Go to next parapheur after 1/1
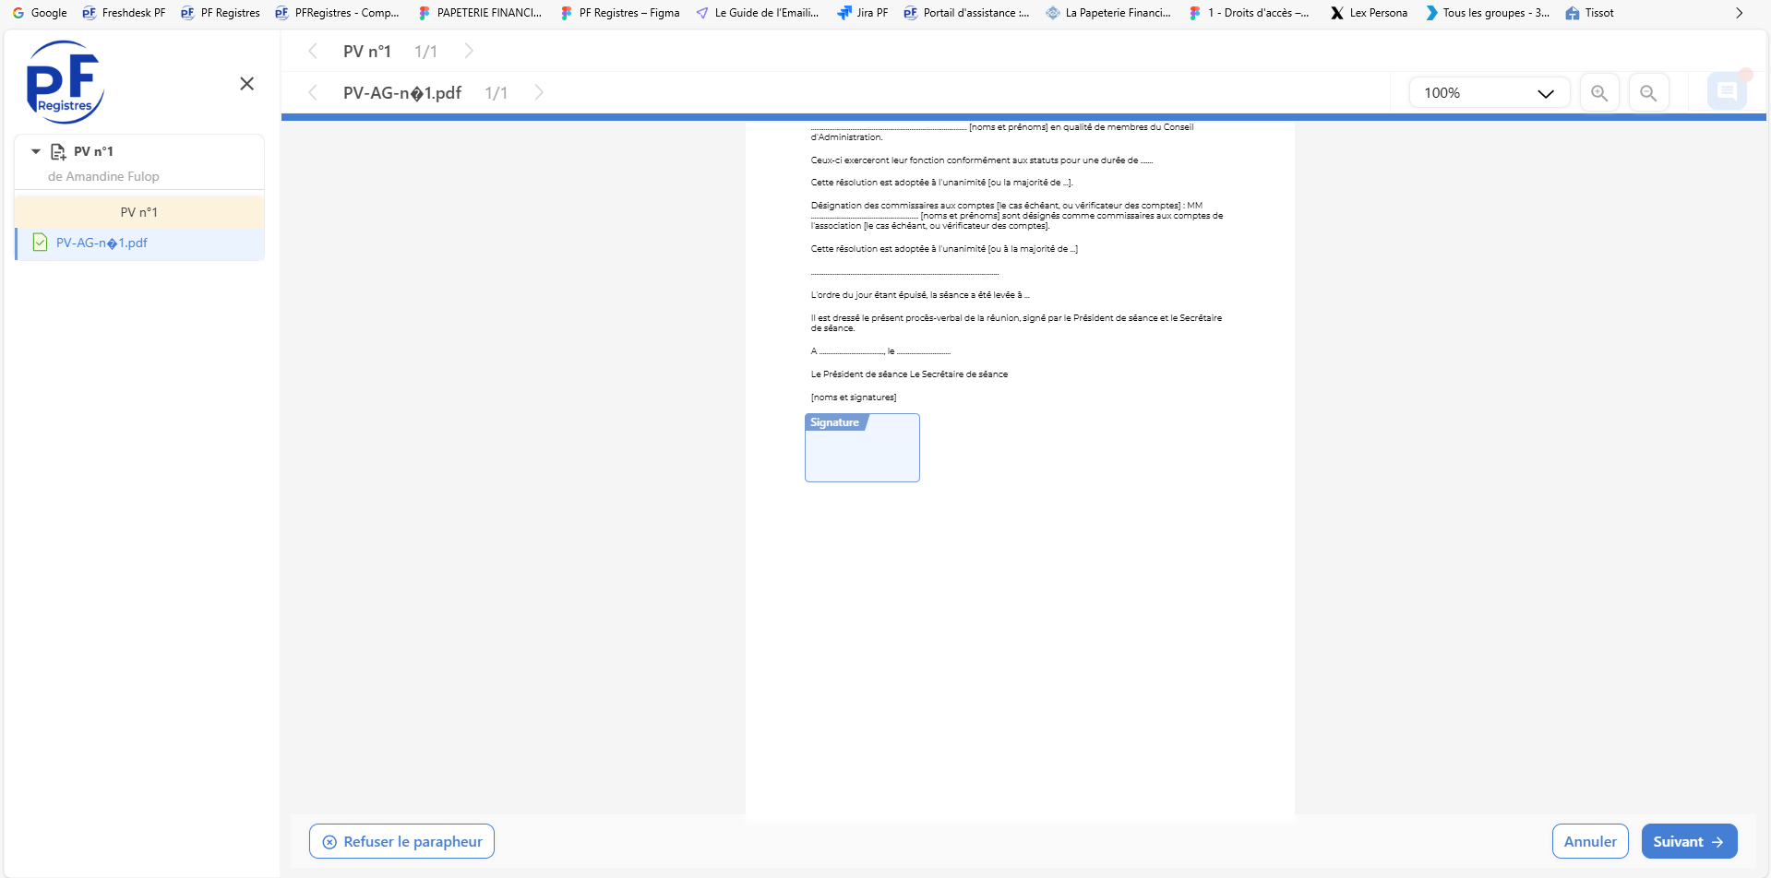The image size is (1771, 878). click(x=469, y=52)
